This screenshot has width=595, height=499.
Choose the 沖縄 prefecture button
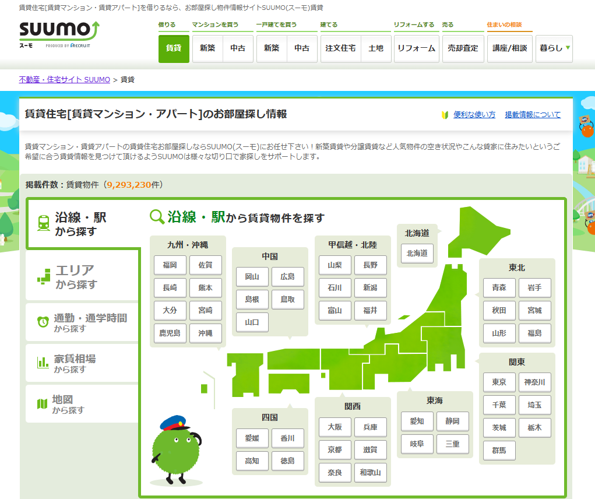[x=205, y=333]
